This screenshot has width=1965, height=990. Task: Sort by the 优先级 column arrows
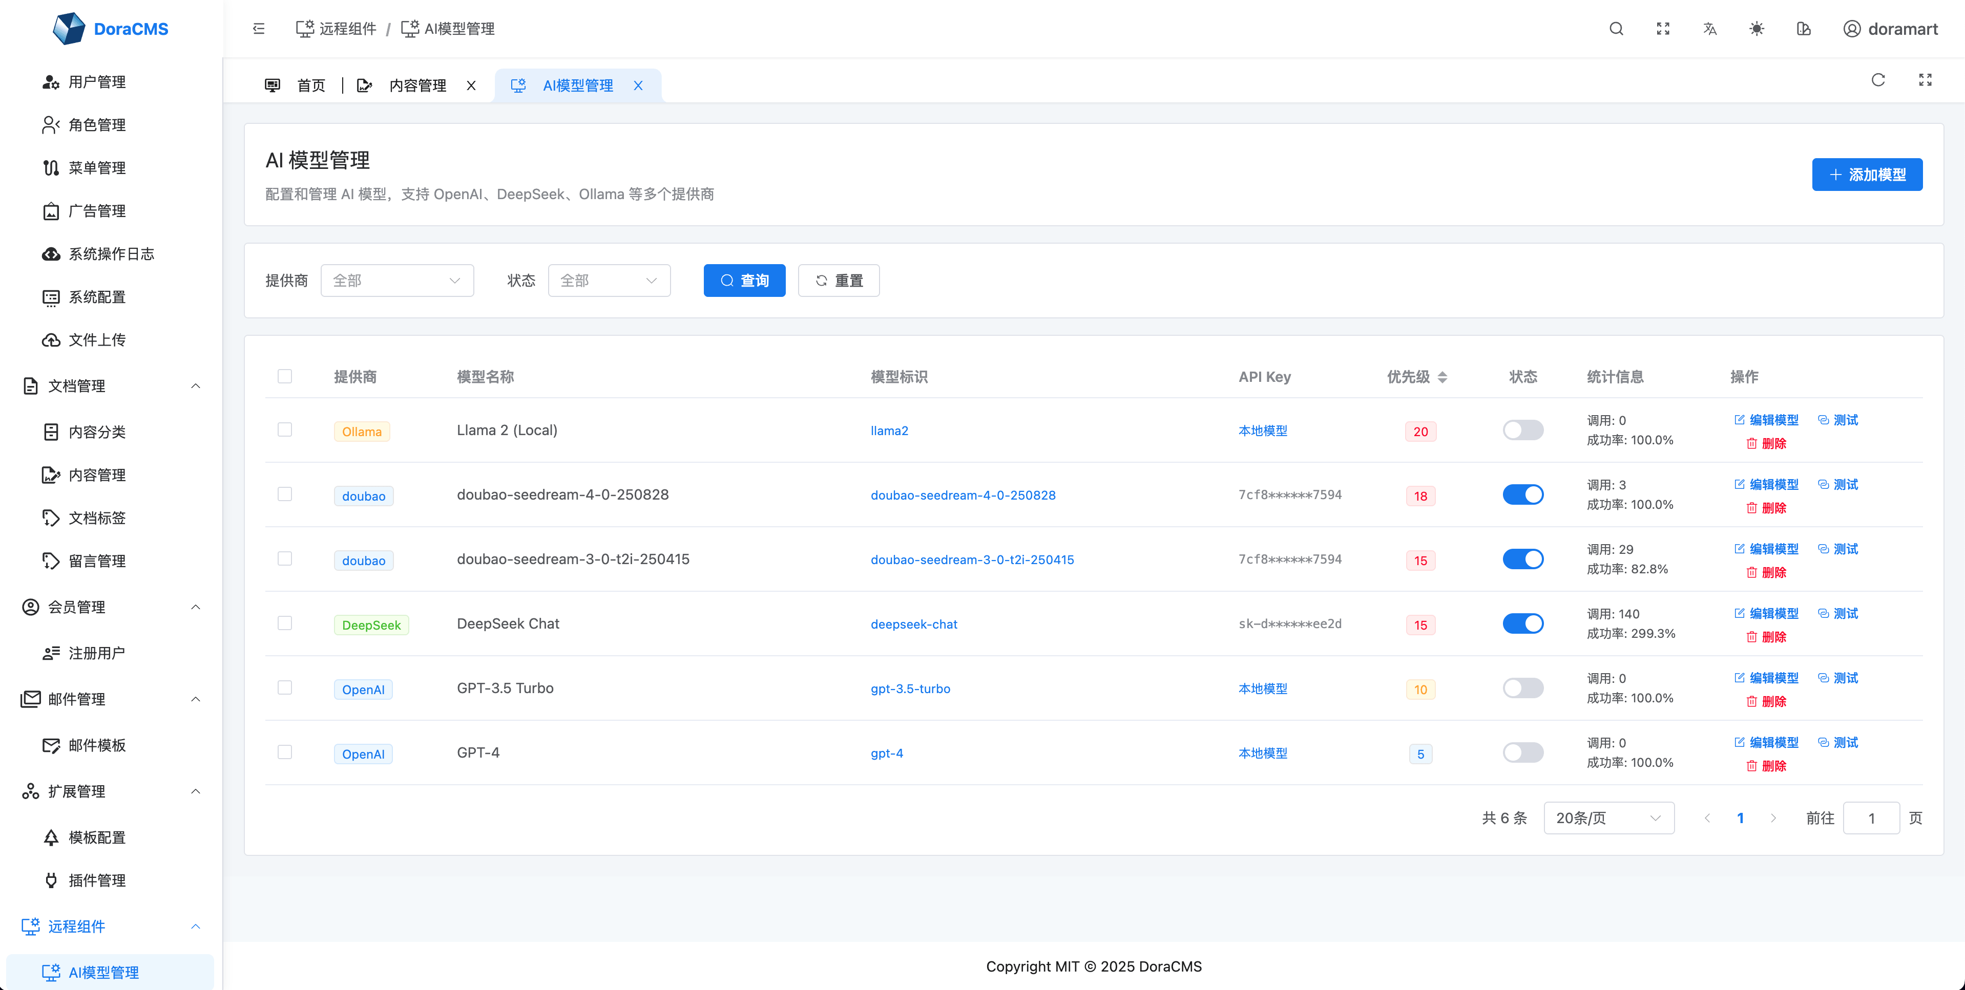(1441, 376)
